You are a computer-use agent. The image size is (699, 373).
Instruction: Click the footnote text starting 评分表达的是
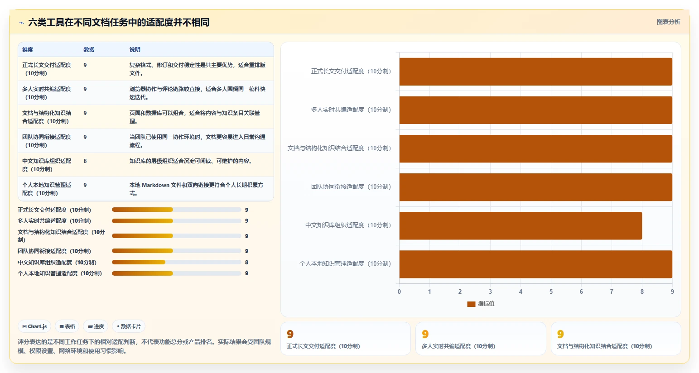[x=145, y=346]
